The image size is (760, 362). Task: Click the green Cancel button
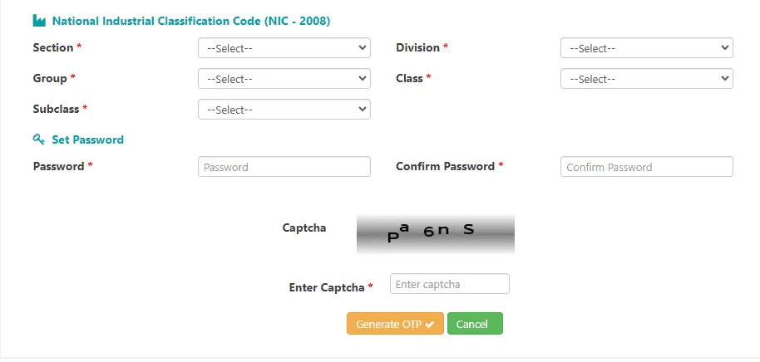(475, 324)
